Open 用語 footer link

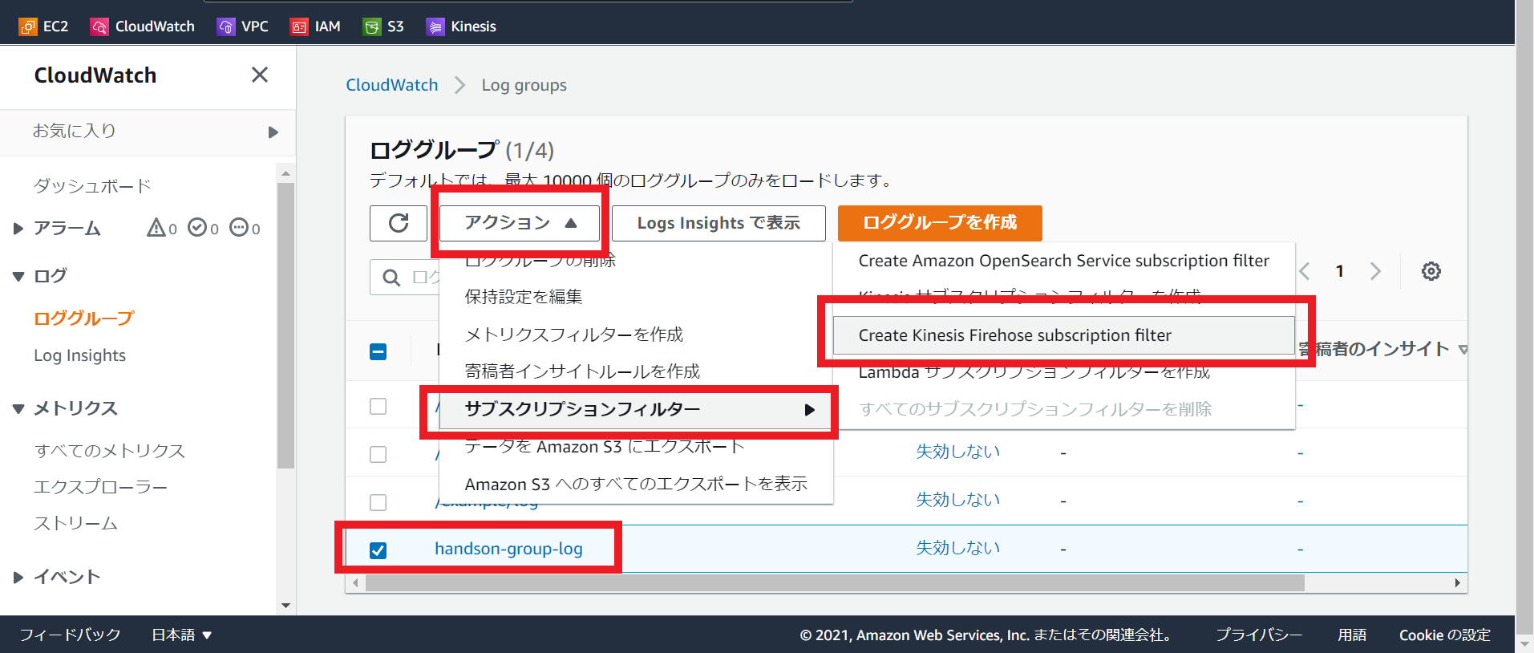coord(1352,635)
